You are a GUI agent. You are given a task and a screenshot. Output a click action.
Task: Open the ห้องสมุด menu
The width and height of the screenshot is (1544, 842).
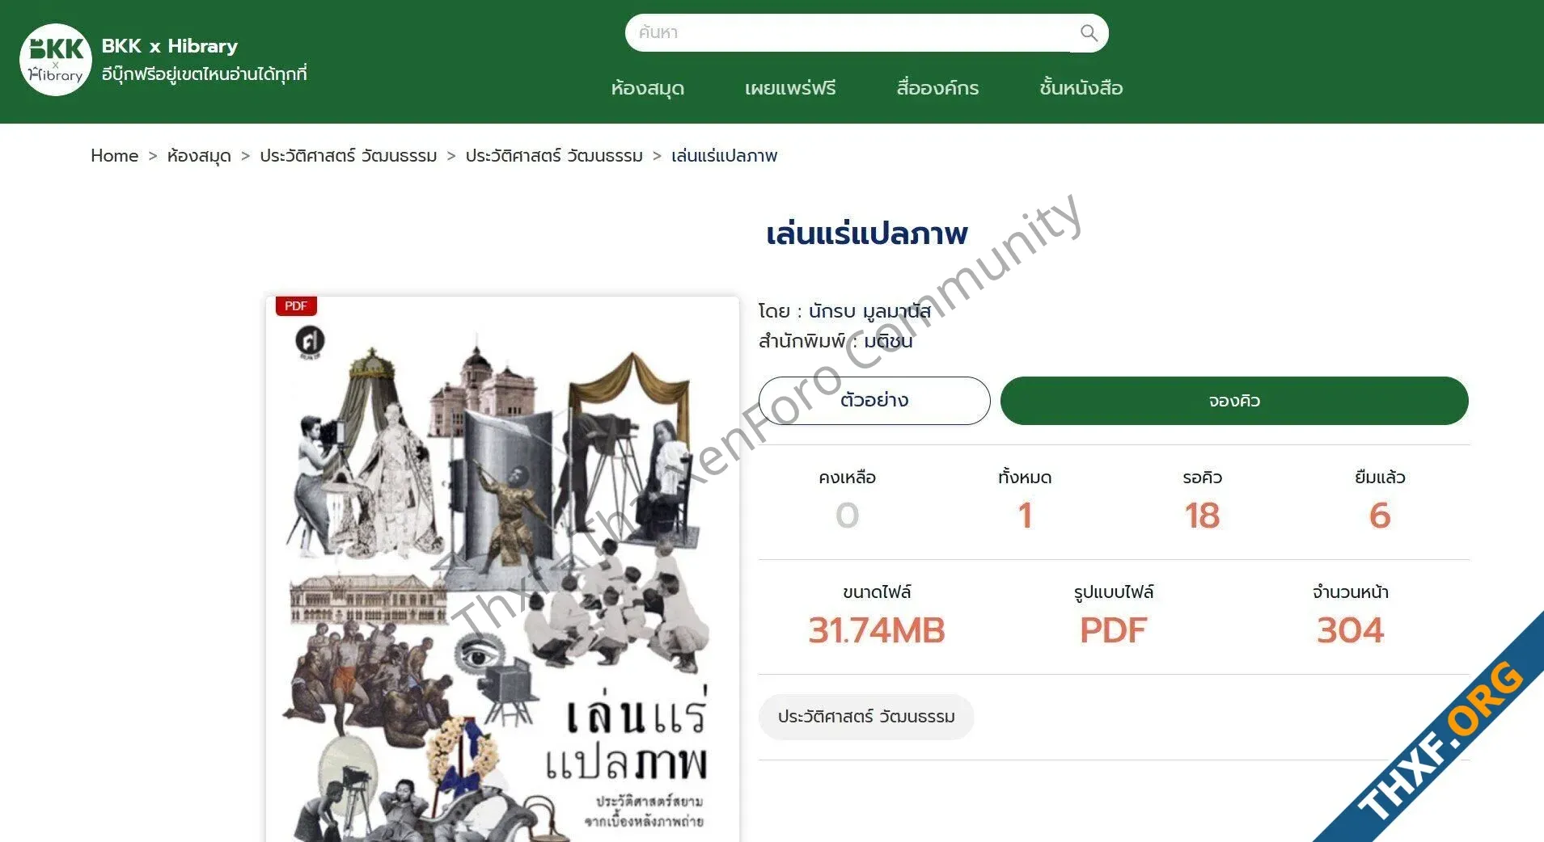click(x=648, y=88)
